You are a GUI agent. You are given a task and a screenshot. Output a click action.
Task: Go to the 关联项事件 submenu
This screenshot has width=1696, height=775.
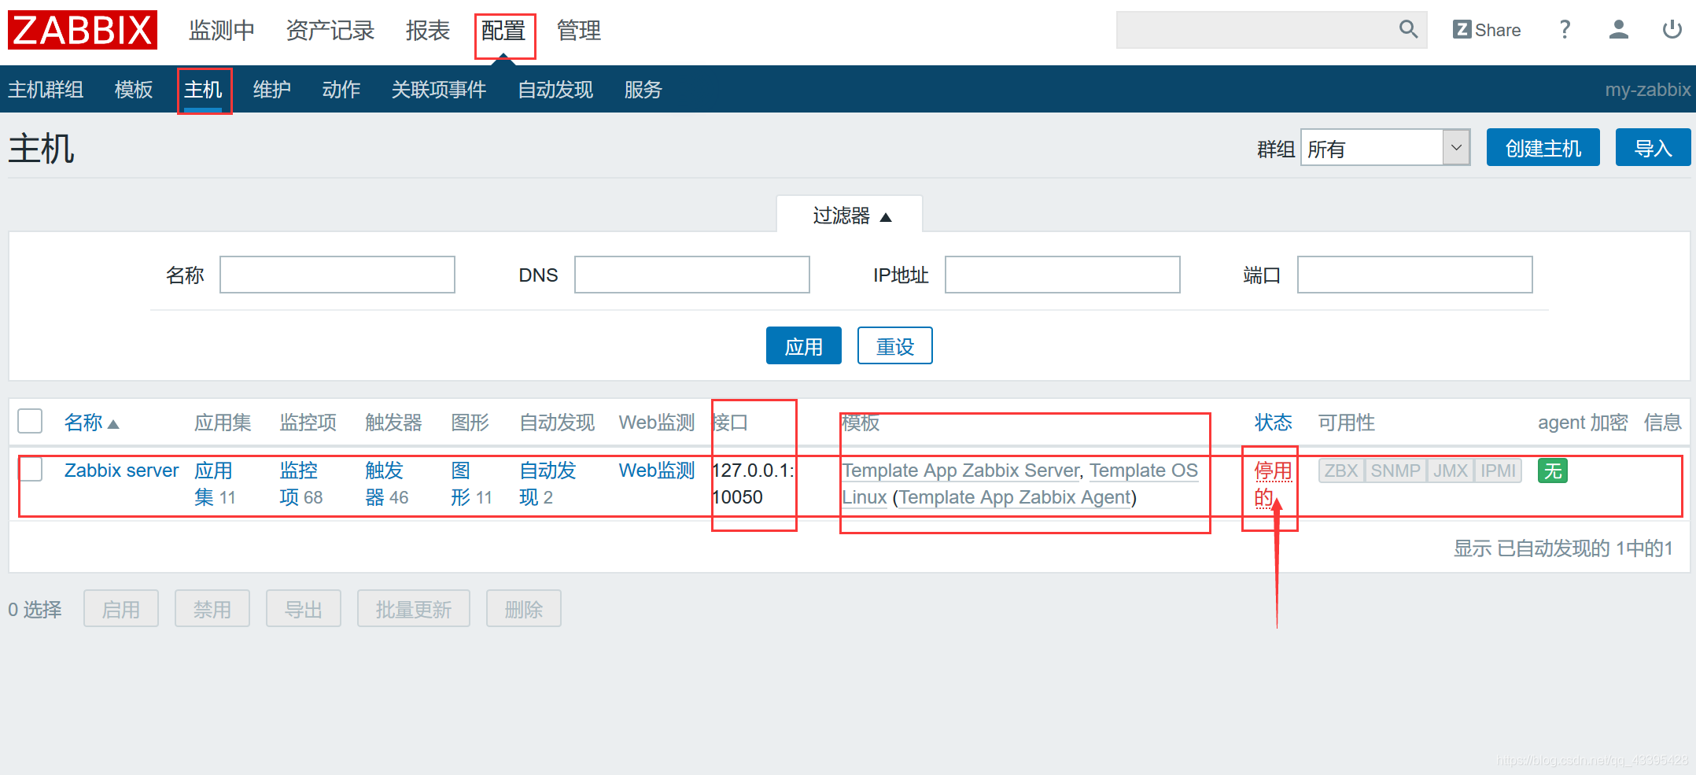(439, 90)
